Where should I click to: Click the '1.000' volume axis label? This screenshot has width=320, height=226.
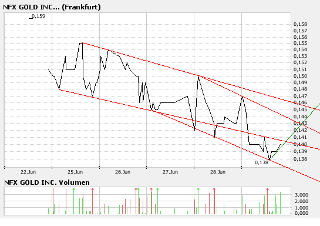coord(301,208)
